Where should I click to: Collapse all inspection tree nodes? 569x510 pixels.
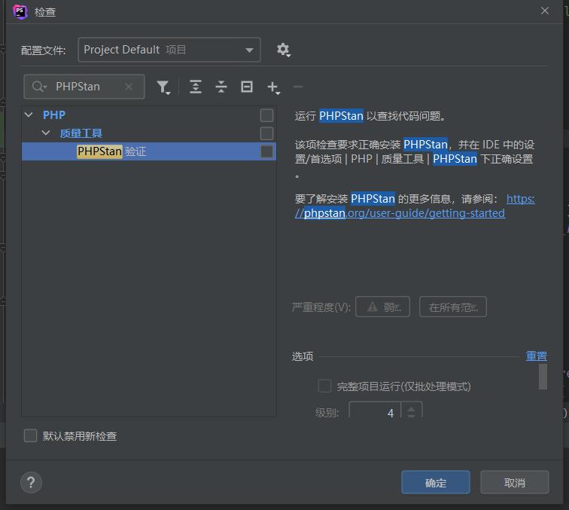(221, 87)
